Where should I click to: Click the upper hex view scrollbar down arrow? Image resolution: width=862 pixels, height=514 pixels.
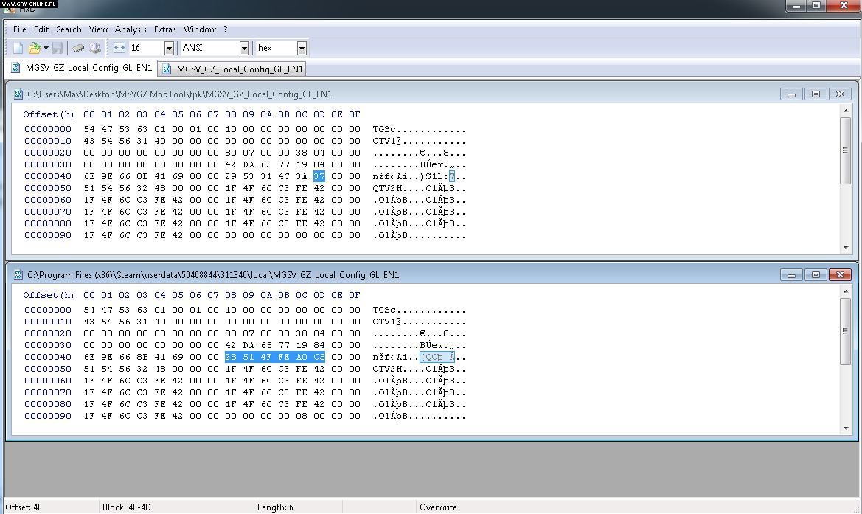click(846, 248)
